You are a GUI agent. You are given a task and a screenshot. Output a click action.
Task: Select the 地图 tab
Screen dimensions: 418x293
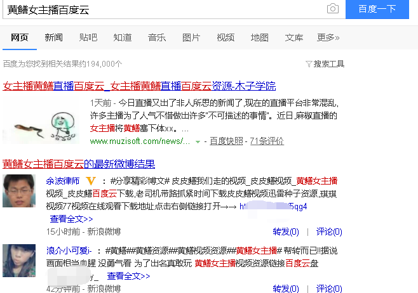point(259,37)
